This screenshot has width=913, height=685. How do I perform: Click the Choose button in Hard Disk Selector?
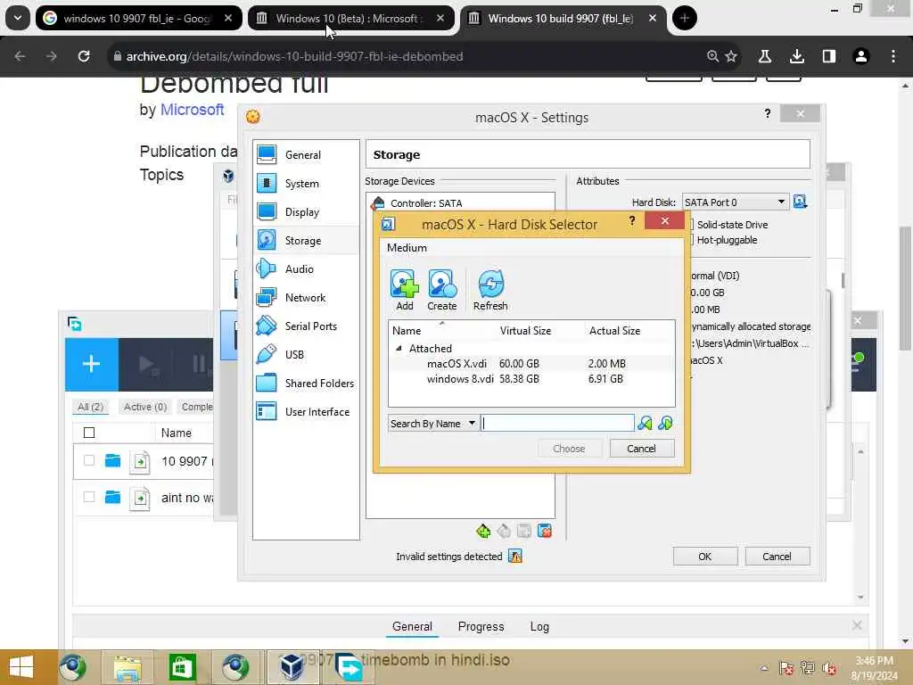[569, 449]
